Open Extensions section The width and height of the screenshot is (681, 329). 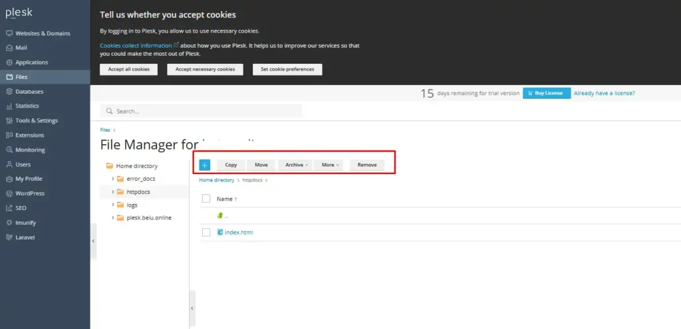(45, 136)
